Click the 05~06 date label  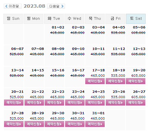coord(139,27)
